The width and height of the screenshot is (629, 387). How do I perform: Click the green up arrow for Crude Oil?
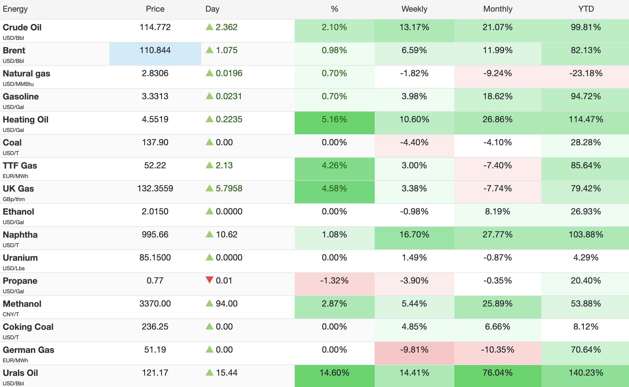click(209, 27)
